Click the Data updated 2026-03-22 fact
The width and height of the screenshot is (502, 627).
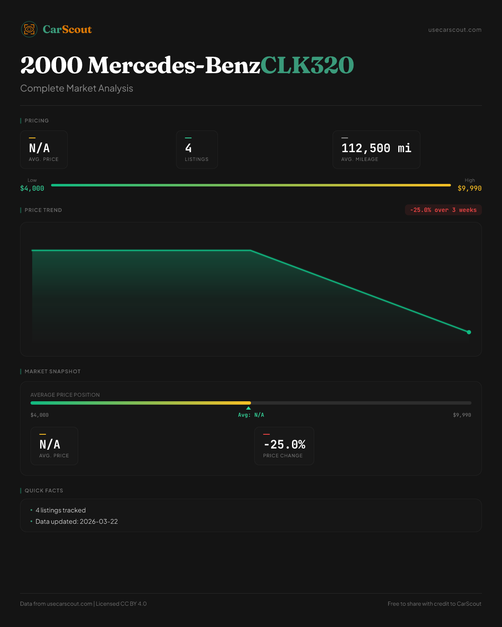[77, 522]
